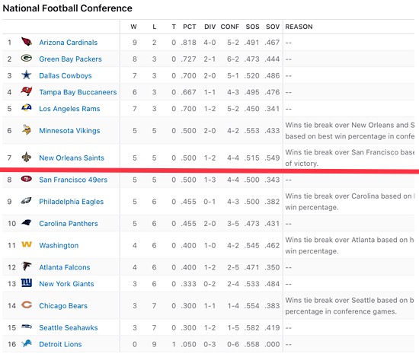Click the Tampa Bay Buccaneers flag logo

click(x=27, y=91)
